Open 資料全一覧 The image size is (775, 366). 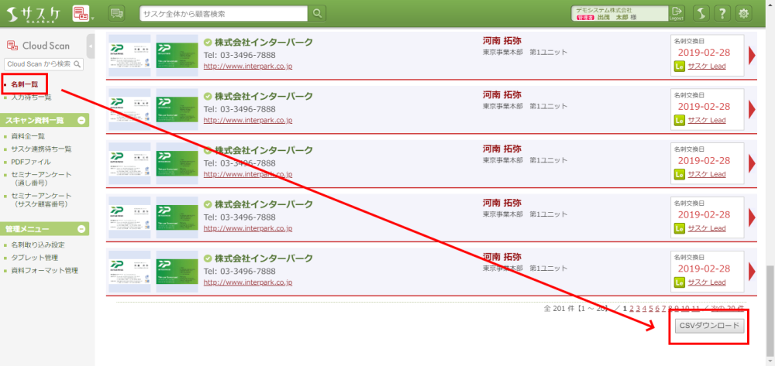pyautogui.click(x=28, y=136)
